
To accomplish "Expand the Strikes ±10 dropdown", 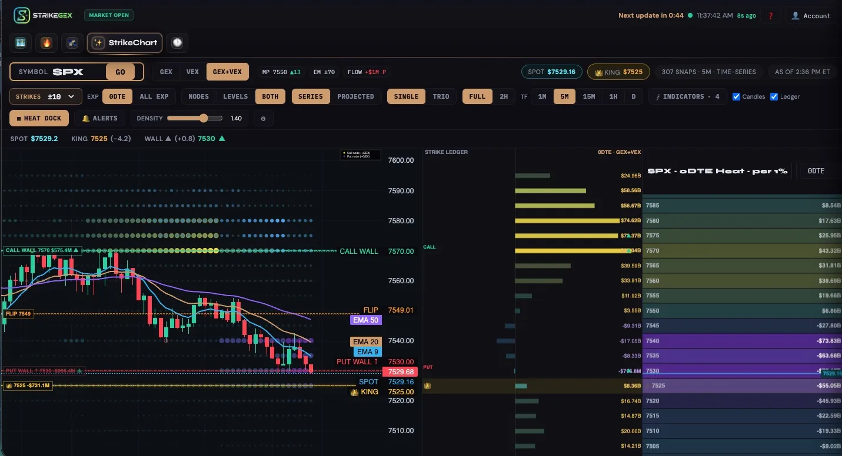I will [x=46, y=96].
